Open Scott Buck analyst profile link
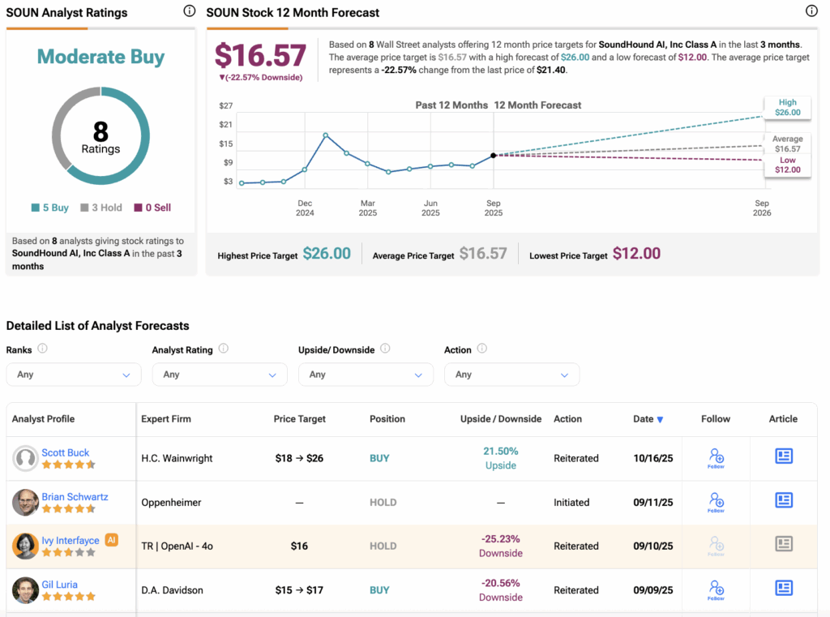Image resolution: width=830 pixels, height=617 pixels. (66, 452)
